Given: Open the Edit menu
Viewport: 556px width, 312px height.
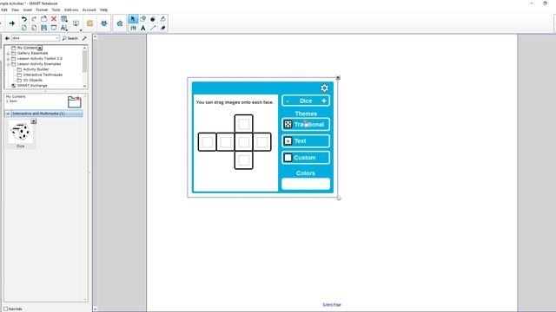Looking at the screenshot, I should (x=4, y=10).
